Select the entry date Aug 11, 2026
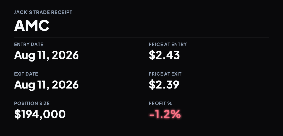Screen dimensions: 283x136 click(x=46, y=55)
